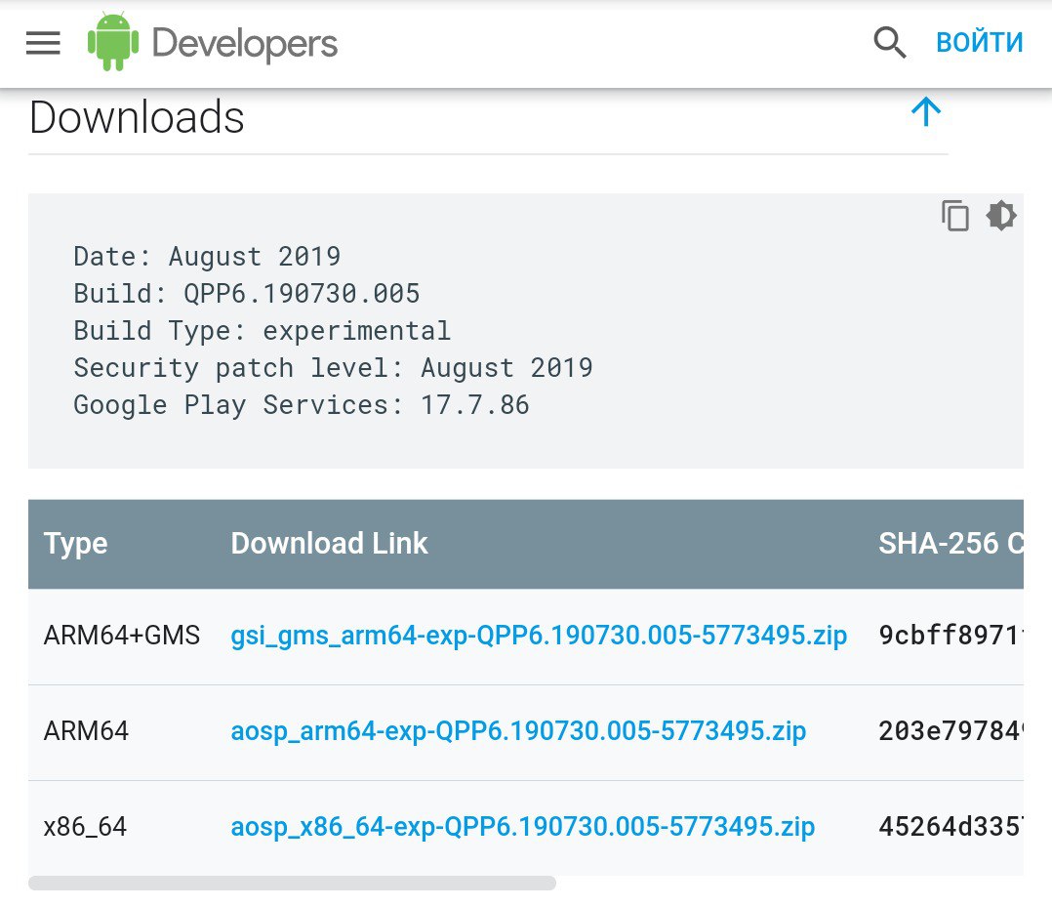1052x907 pixels.
Task: Click the horizontal table scrollbar
Action: click(292, 883)
